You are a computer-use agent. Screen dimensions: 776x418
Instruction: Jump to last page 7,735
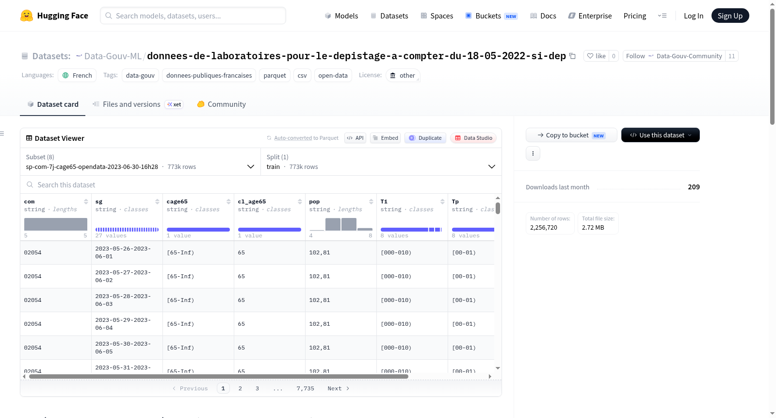306,388
